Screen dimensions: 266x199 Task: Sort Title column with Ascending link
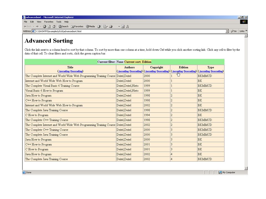pyautogui.click(x=64, y=71)
